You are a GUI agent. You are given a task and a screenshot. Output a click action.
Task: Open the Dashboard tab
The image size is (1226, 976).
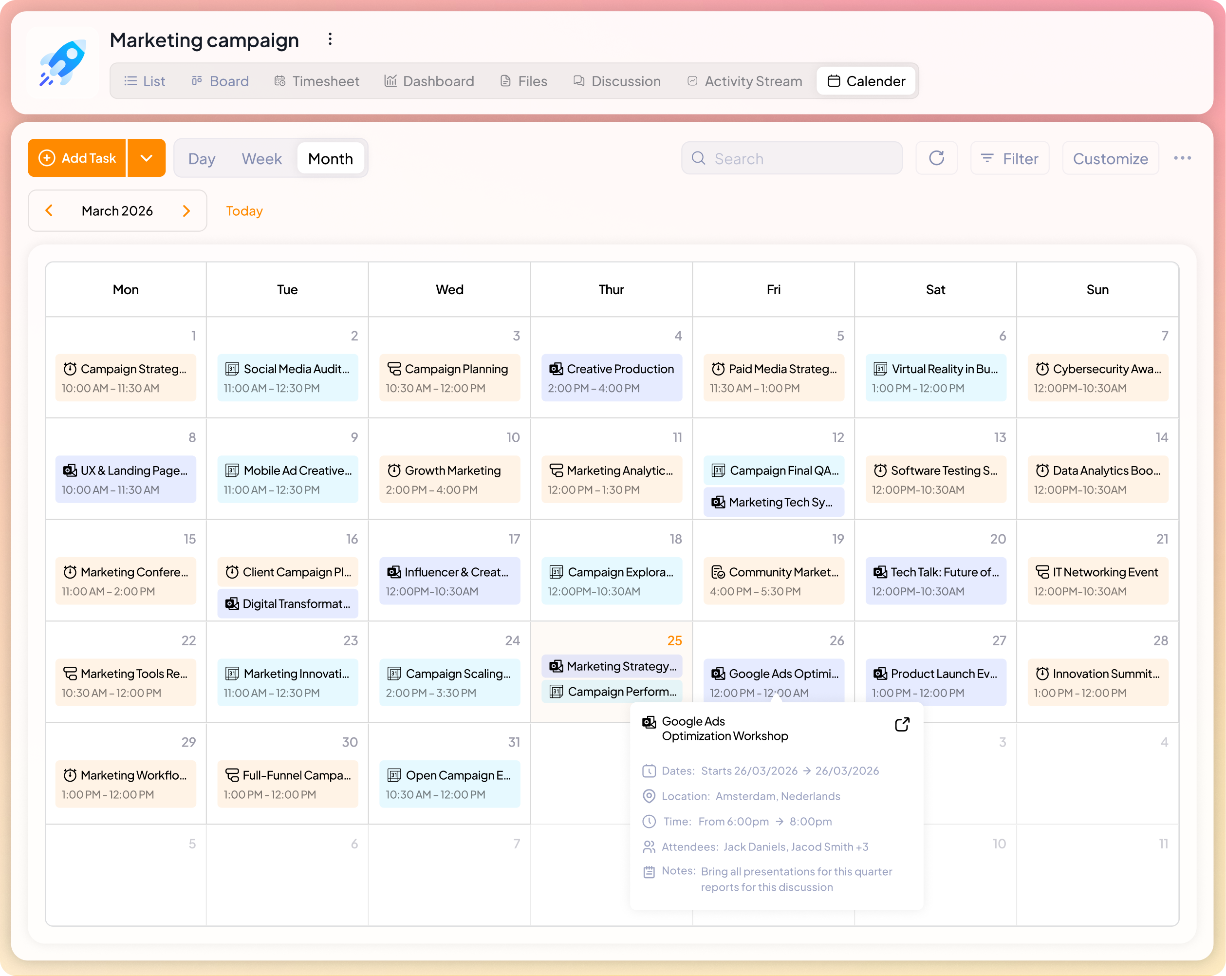coord(429,81)
